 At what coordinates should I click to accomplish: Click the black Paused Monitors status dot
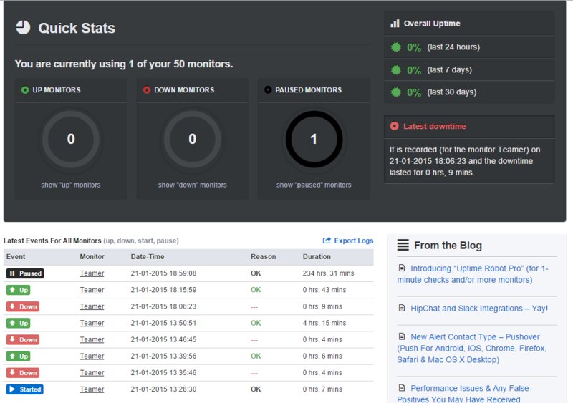[268, 90]
